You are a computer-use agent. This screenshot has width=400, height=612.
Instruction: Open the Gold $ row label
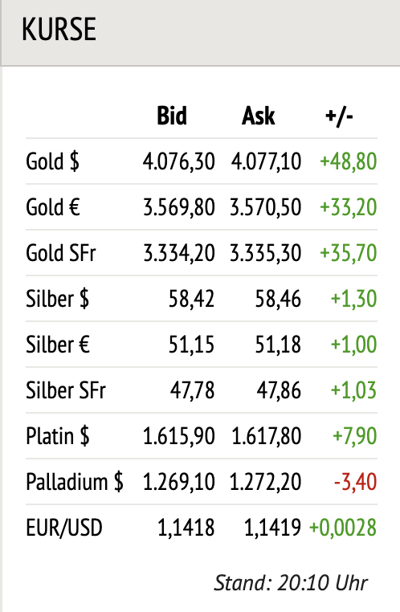pyautogui.click(x=52, y=161)
